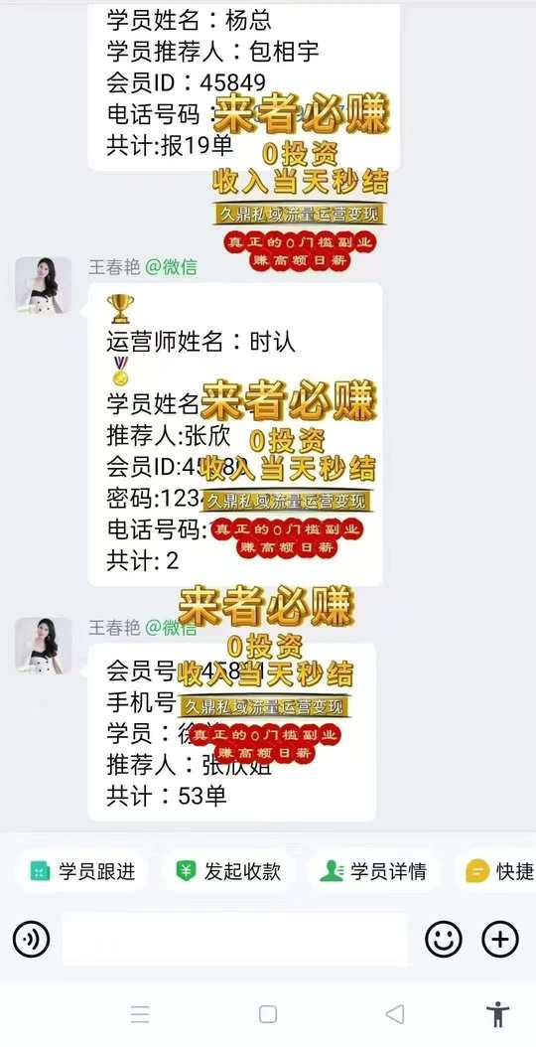The width and height of the screenshot is (536, 1047).
Task: Tap the Android home square button
Action: pyautogui.click(x=268, y=1014)
